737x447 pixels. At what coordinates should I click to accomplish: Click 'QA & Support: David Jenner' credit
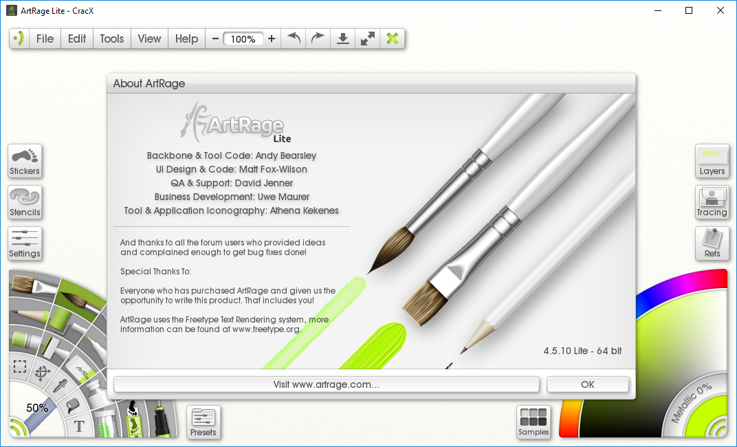point(231,183)
